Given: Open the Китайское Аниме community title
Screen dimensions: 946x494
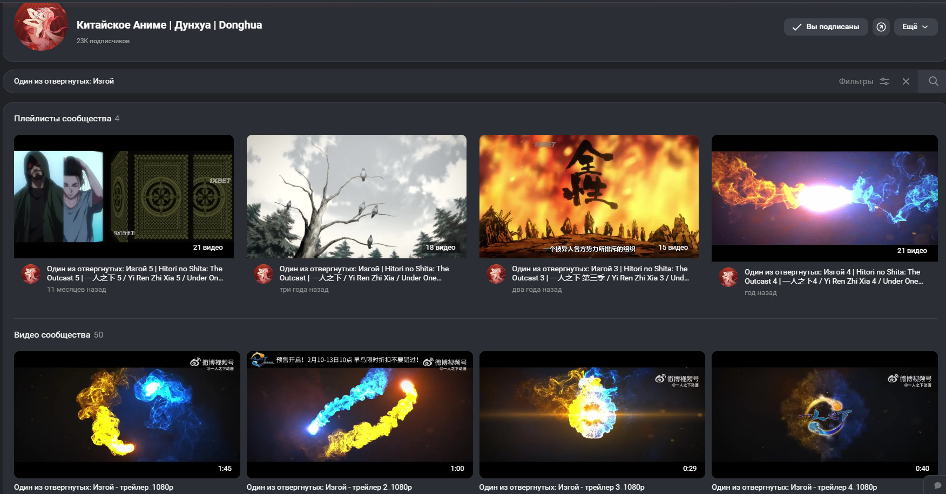Looking at the screenshot, I should (169, 25).
